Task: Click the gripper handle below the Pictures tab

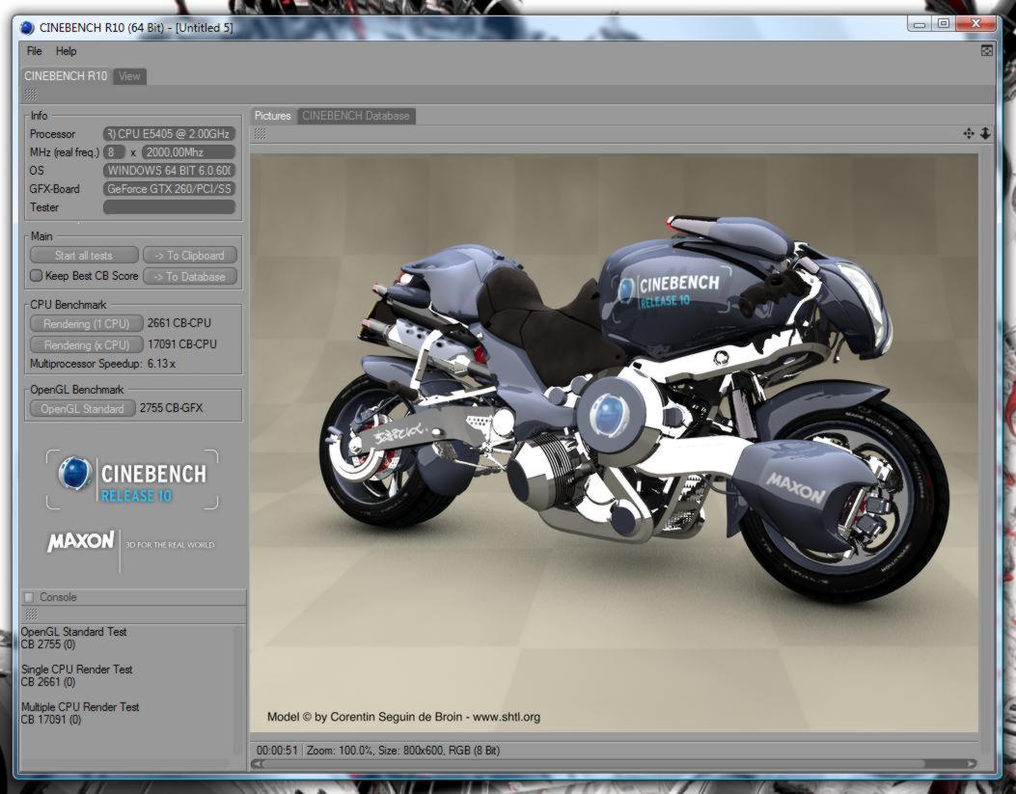Action: pyautogui.click(x=260, y=133)
